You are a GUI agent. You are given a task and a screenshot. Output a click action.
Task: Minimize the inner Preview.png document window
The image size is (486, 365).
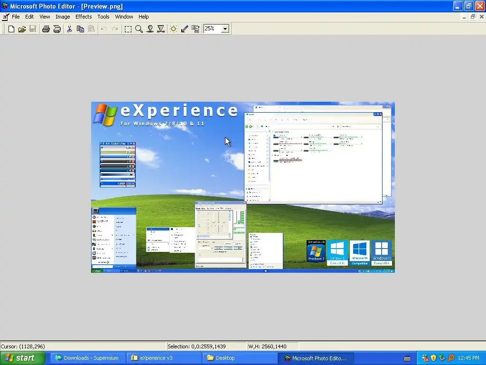464,17
